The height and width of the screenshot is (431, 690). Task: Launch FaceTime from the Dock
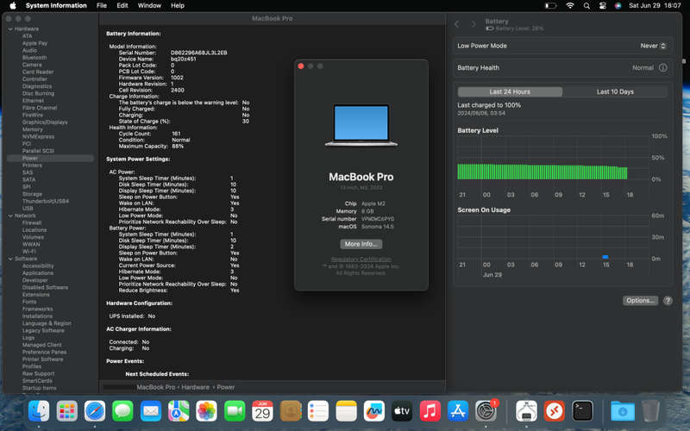click(x=235, y=411)
